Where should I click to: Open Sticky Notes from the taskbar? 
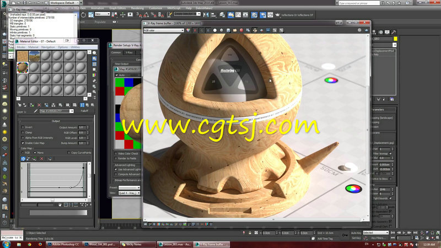click(x=137, y=244)
